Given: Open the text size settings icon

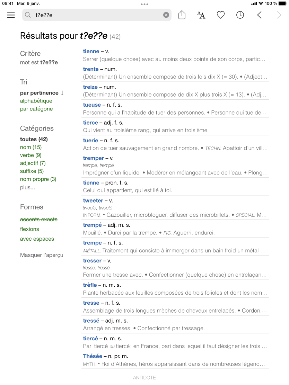Looking at the screenshot, I should 201,15.
